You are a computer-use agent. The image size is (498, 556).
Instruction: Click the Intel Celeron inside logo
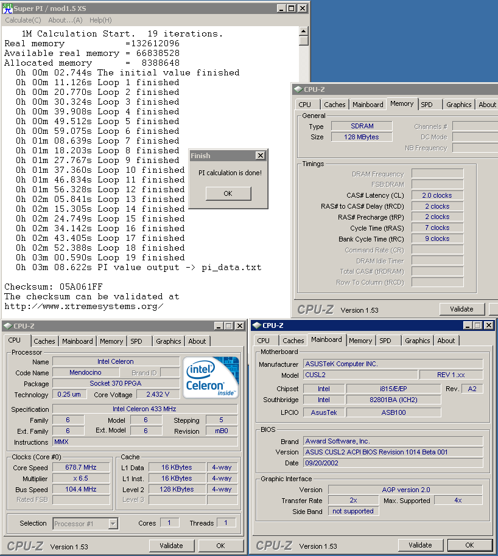click(211, 378)
